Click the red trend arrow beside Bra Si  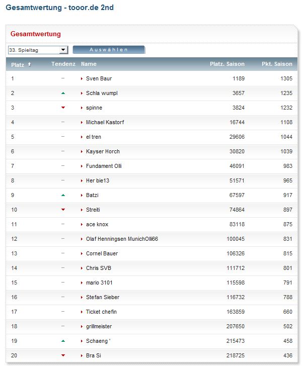(x=63, y=355)
